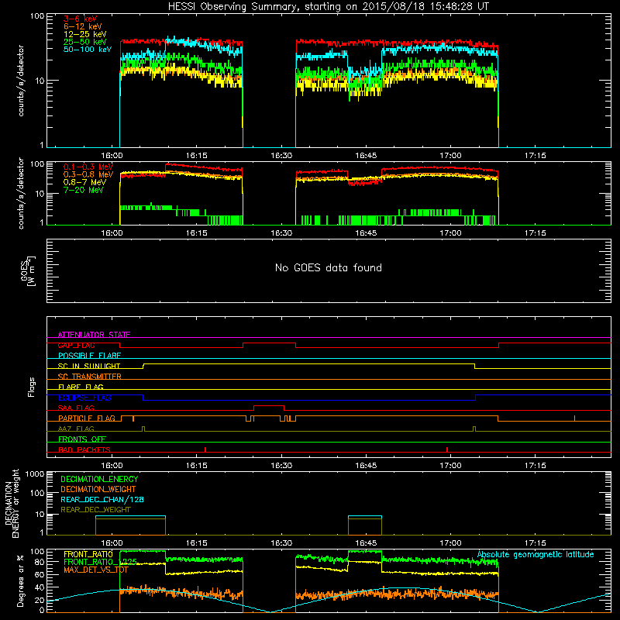The width and height of the screenshot is (620, 620).
Task: Click the first BAD_PACKETS spike after 16:15
Action: coord(205,449)
